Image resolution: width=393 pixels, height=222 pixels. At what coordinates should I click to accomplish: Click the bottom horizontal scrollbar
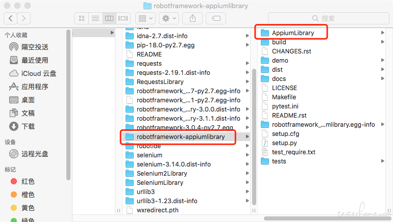[327, 218]
